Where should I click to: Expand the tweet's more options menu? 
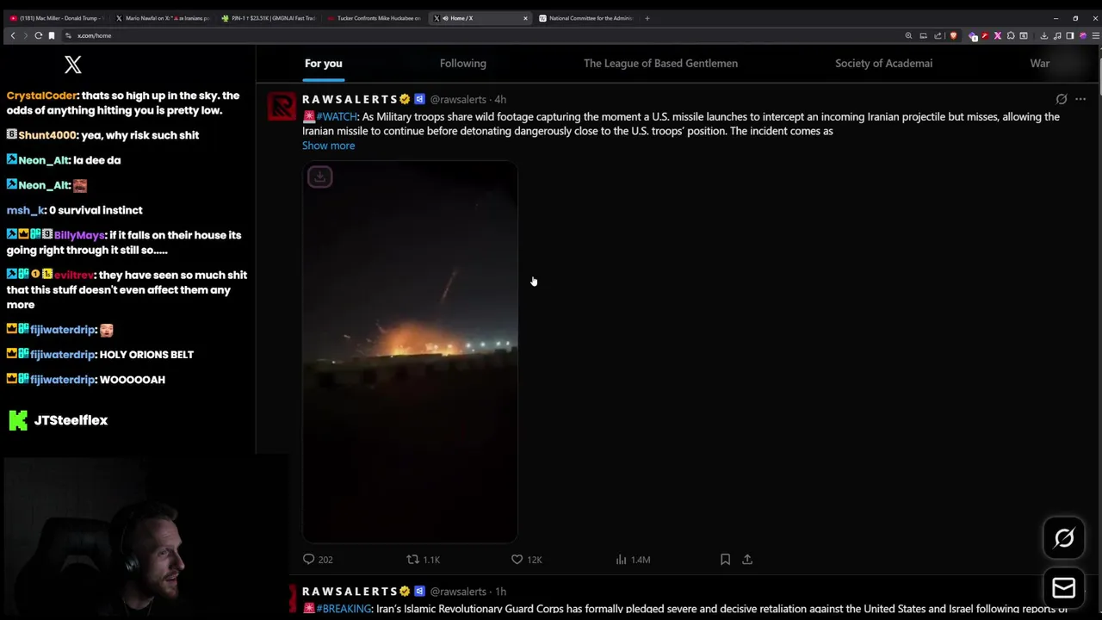pos(1080,99)
